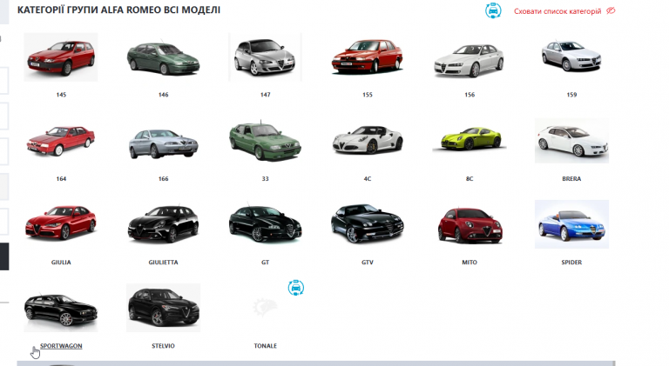Click the 8C label text
The width and height of the screenshot is (669, 366).
(x=470, y=179)
